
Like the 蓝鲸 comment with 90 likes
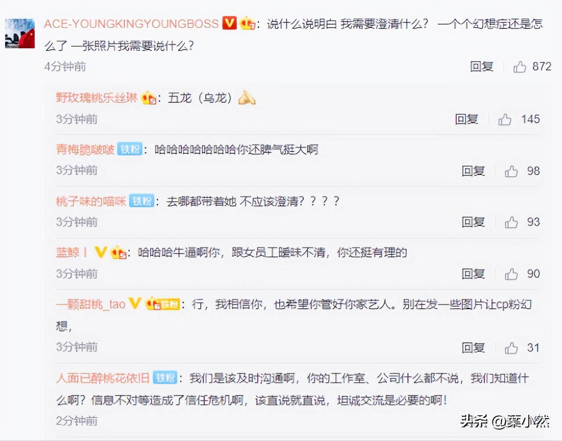pos(511,274)
